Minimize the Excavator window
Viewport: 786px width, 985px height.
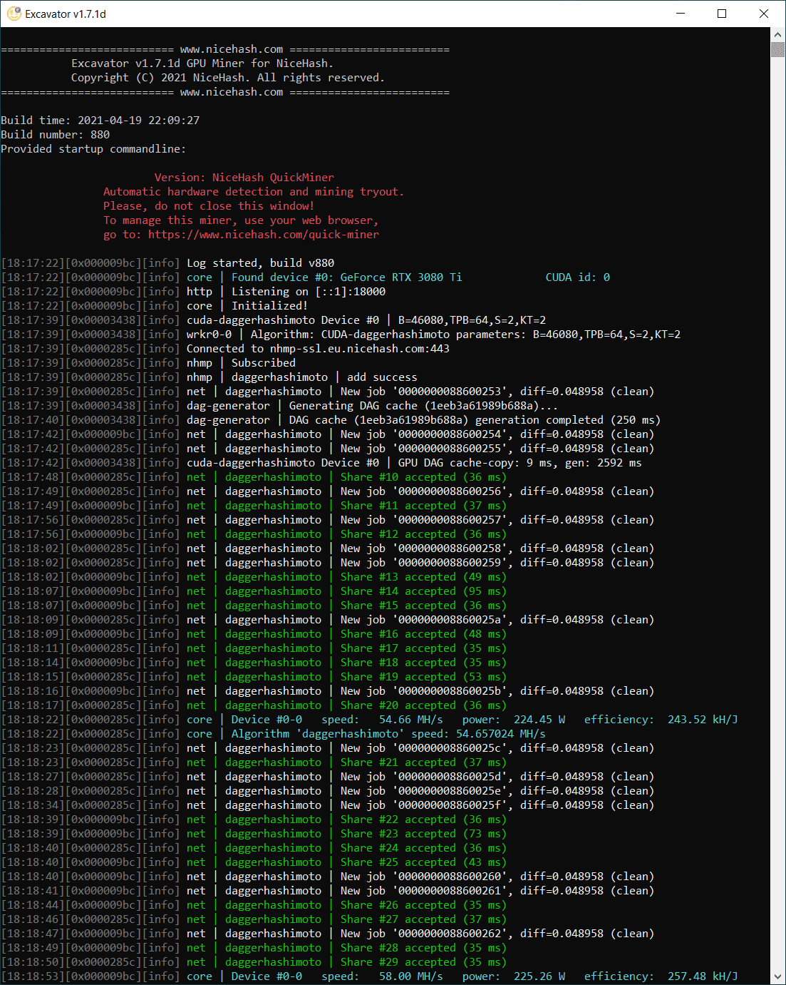(x=680, y=14)
